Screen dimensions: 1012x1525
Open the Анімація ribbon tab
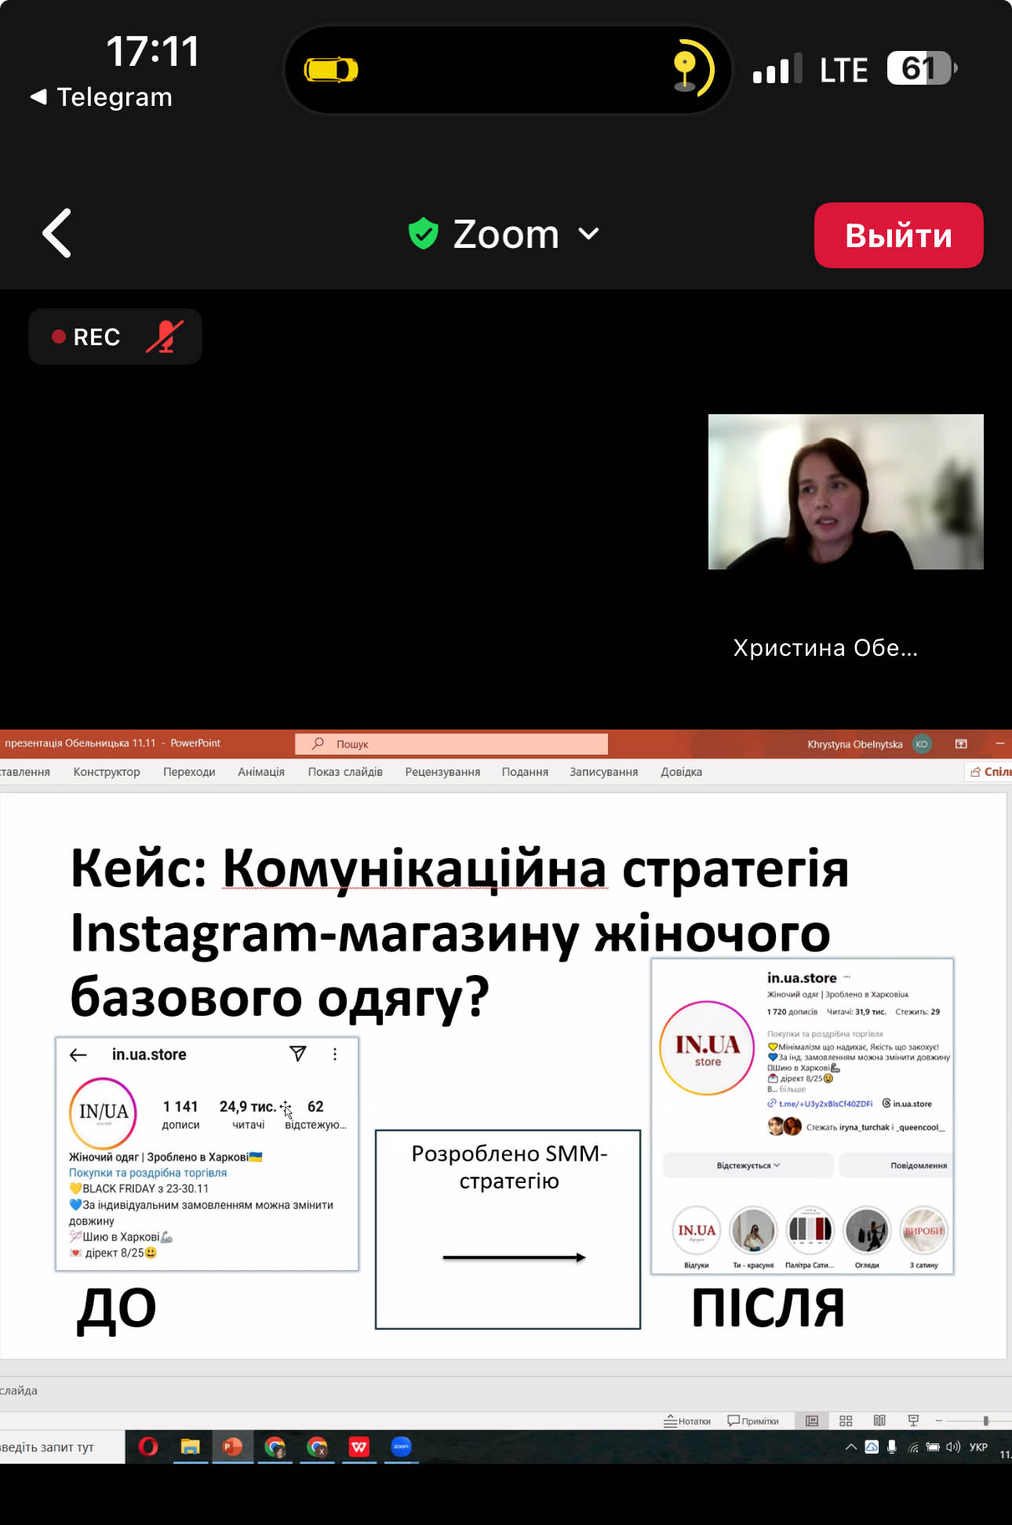coord(261,772)
